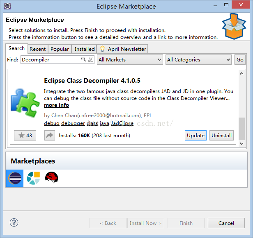The height and width of the screenshot is (238, 253).
Task: Click the Eclipse Class Decompiler puzzle icon
Action: pos(25,102)
